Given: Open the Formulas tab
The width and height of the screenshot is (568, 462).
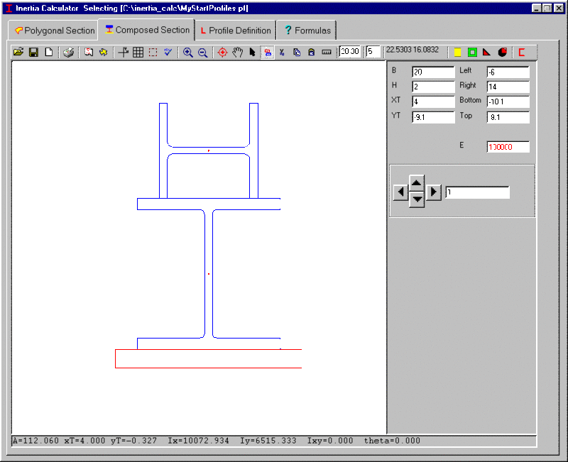Looking at the screenshot, I should click(307, 31).
